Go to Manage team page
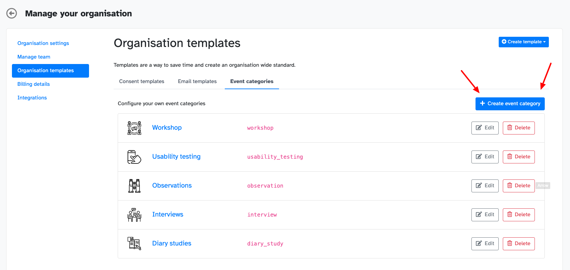The image size is (570, 270). click(34, 57)
